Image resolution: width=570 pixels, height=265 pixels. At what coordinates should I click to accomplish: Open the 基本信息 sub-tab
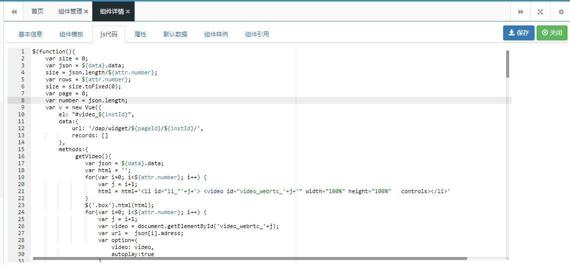[x=30, y=34]
